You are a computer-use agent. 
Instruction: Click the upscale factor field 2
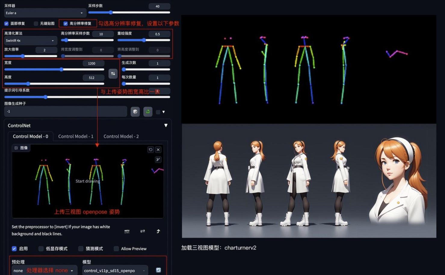(x=46, y=50)
